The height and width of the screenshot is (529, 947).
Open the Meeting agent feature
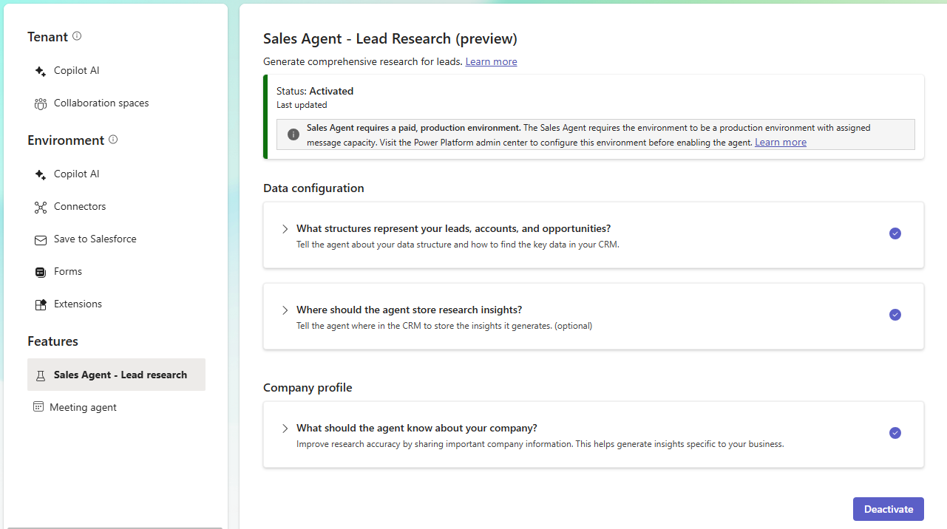83,408
